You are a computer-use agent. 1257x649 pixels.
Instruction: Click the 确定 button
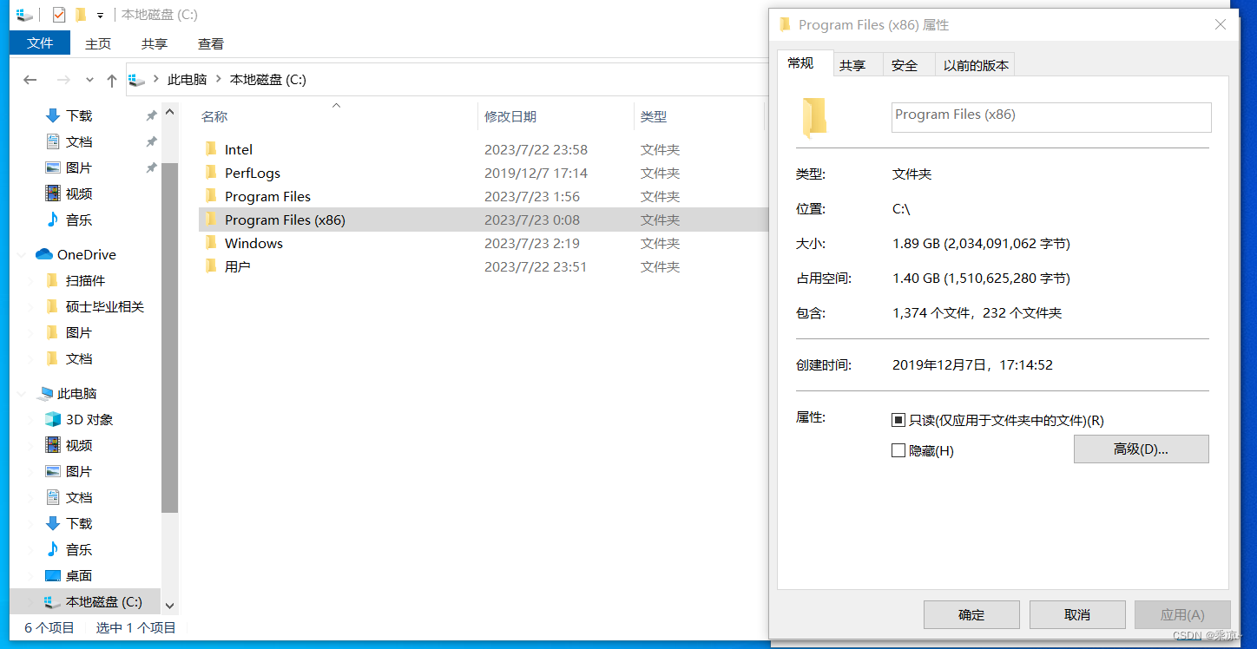(x=971, y=614)
